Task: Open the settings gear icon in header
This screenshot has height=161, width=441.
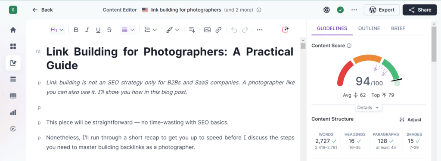Action: [x=326, y=10]
